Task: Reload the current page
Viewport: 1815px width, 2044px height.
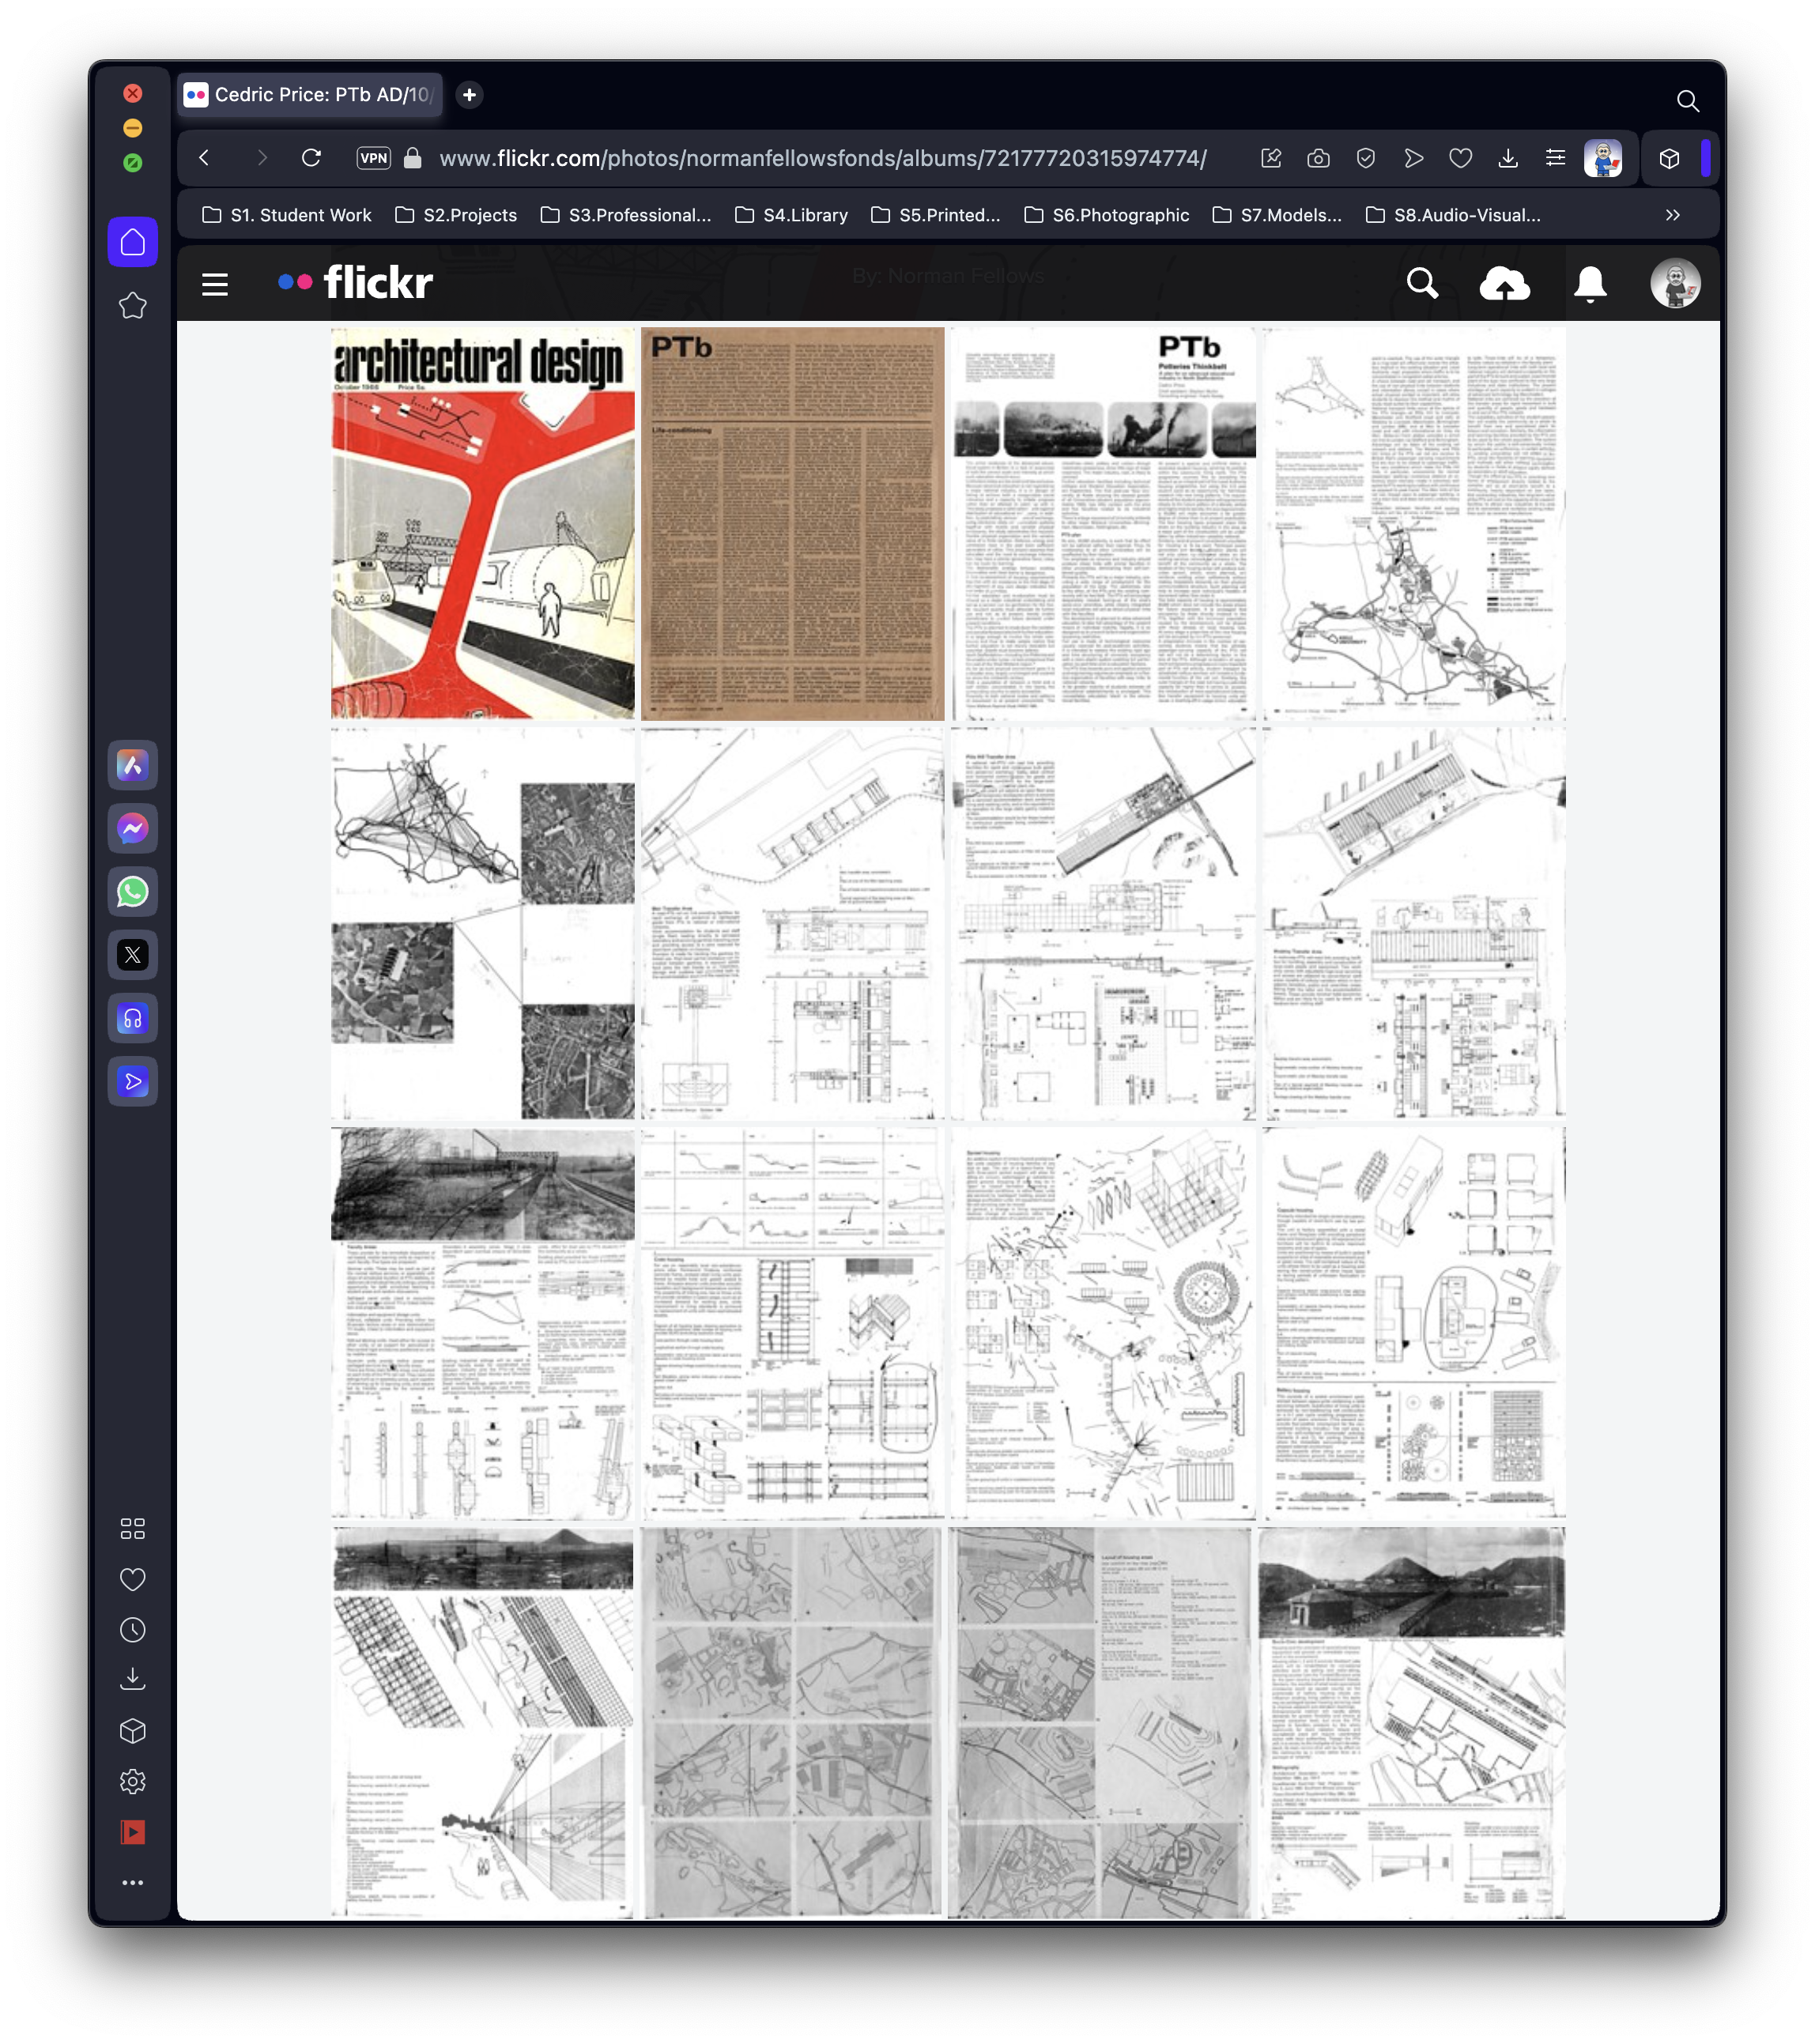Action: click(311, 158)
